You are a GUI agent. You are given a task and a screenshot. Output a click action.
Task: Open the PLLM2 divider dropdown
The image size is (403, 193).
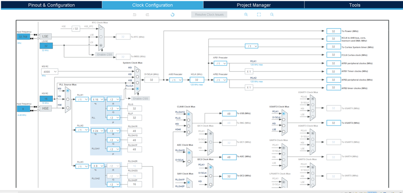click(82, 130)
